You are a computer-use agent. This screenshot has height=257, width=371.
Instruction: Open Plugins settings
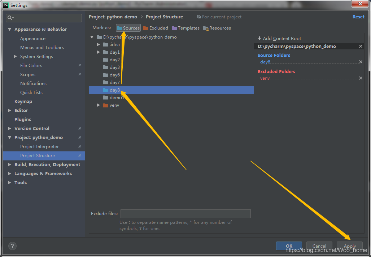[23, 119]
